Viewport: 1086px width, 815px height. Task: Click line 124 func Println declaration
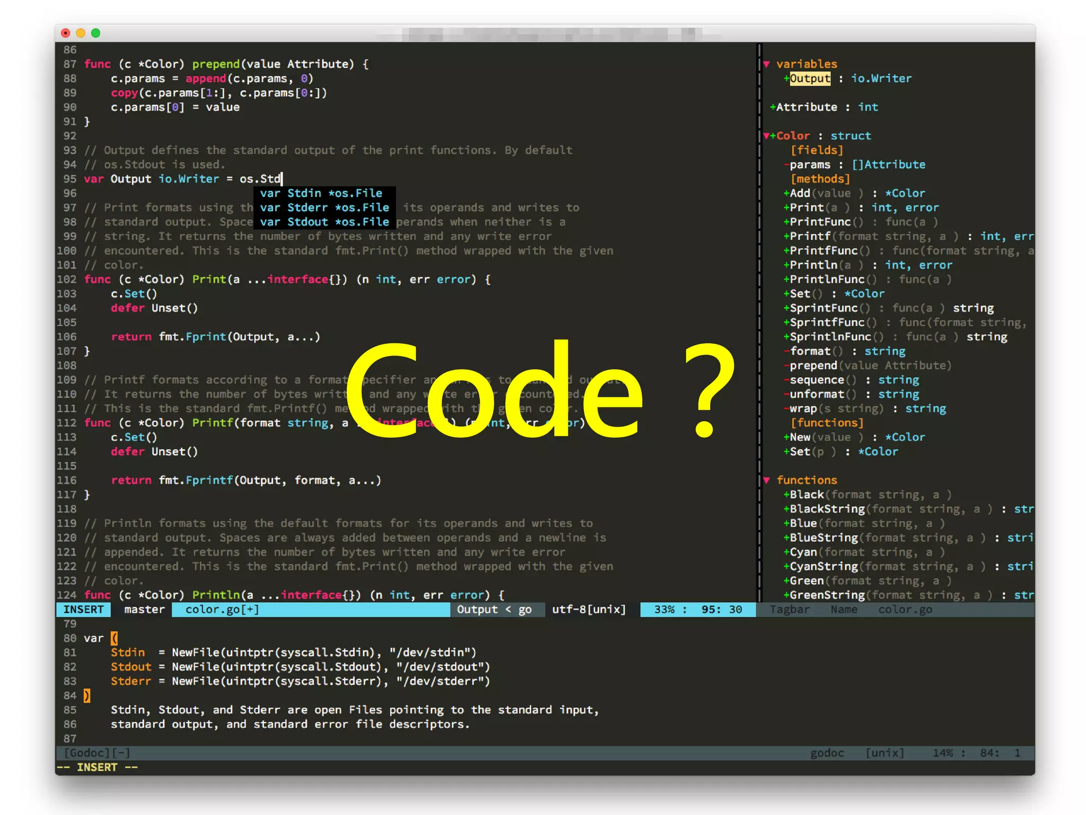[294, 595]
